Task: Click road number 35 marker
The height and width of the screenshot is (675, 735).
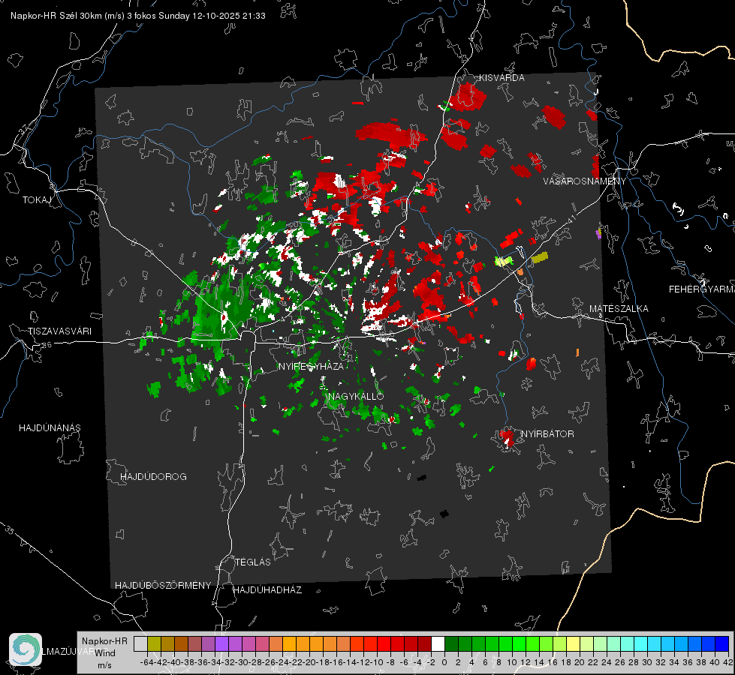Action: point(10,529)
